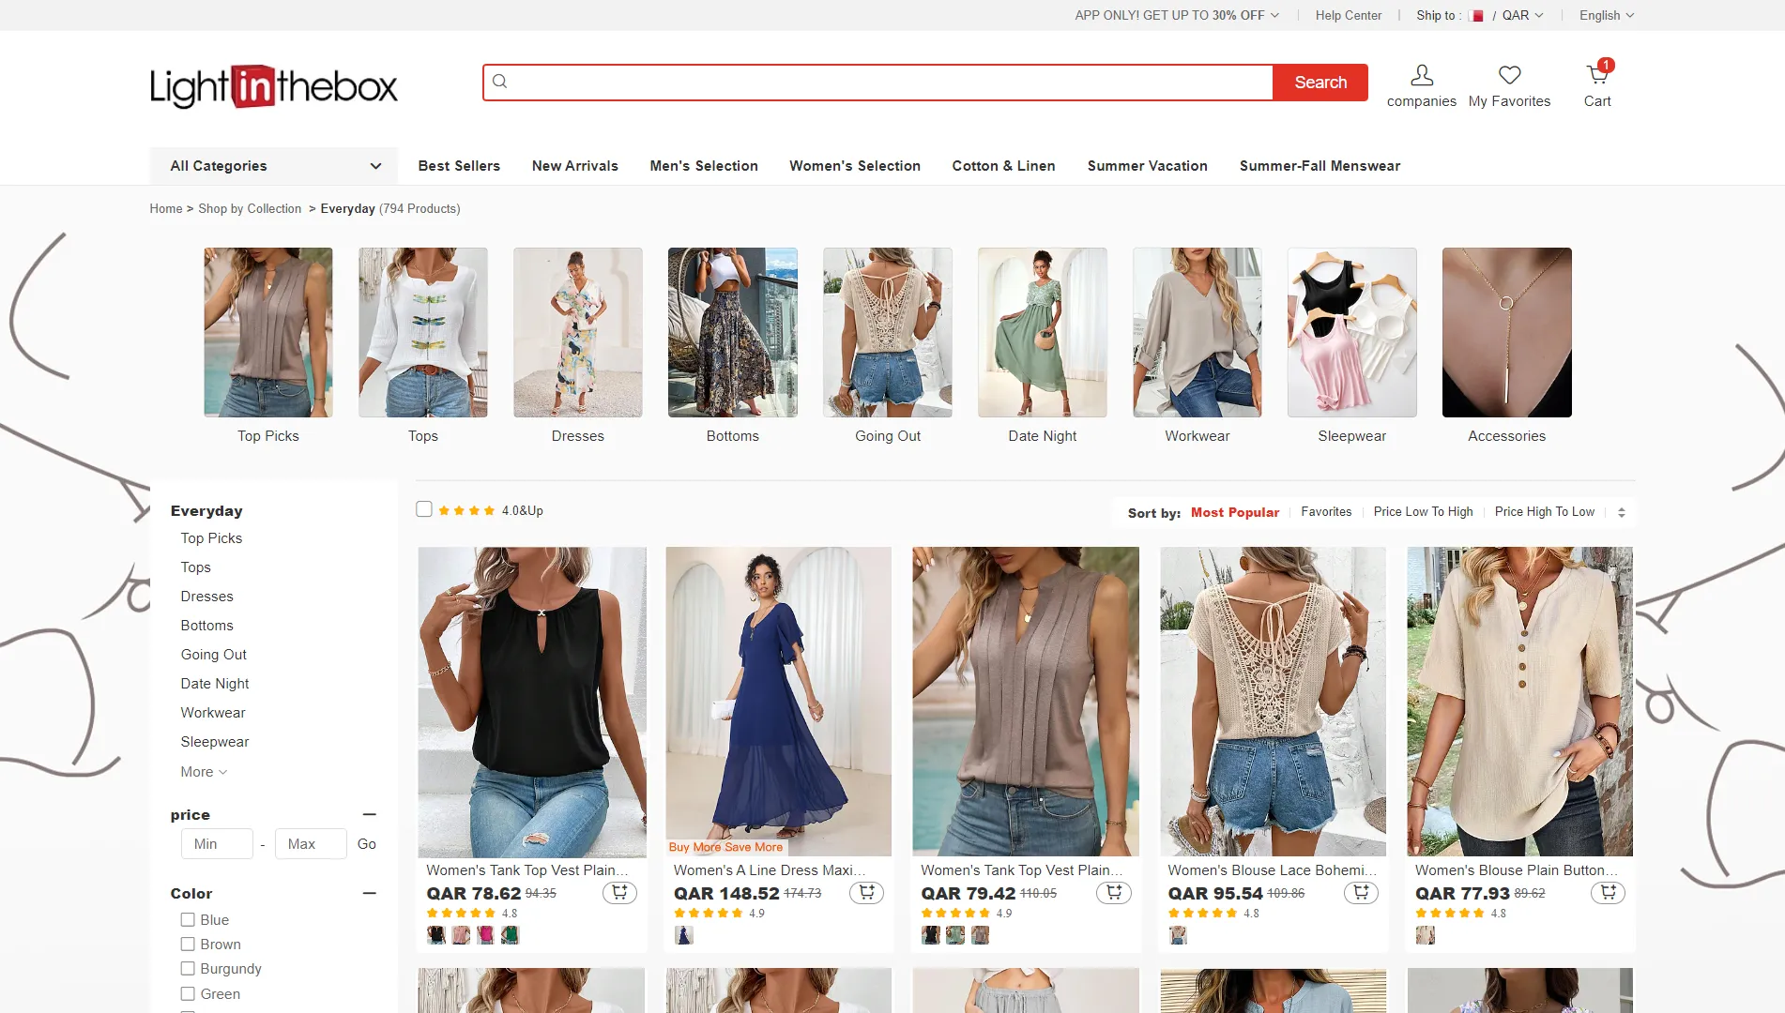Sort by Favorites
This screenshot has width=1785, height=1013.
coord(1326,512)
